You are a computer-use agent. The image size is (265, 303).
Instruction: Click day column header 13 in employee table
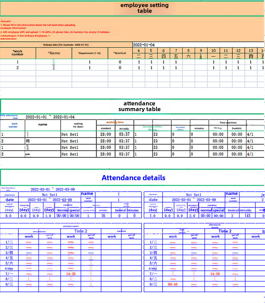tap(251, 51)
